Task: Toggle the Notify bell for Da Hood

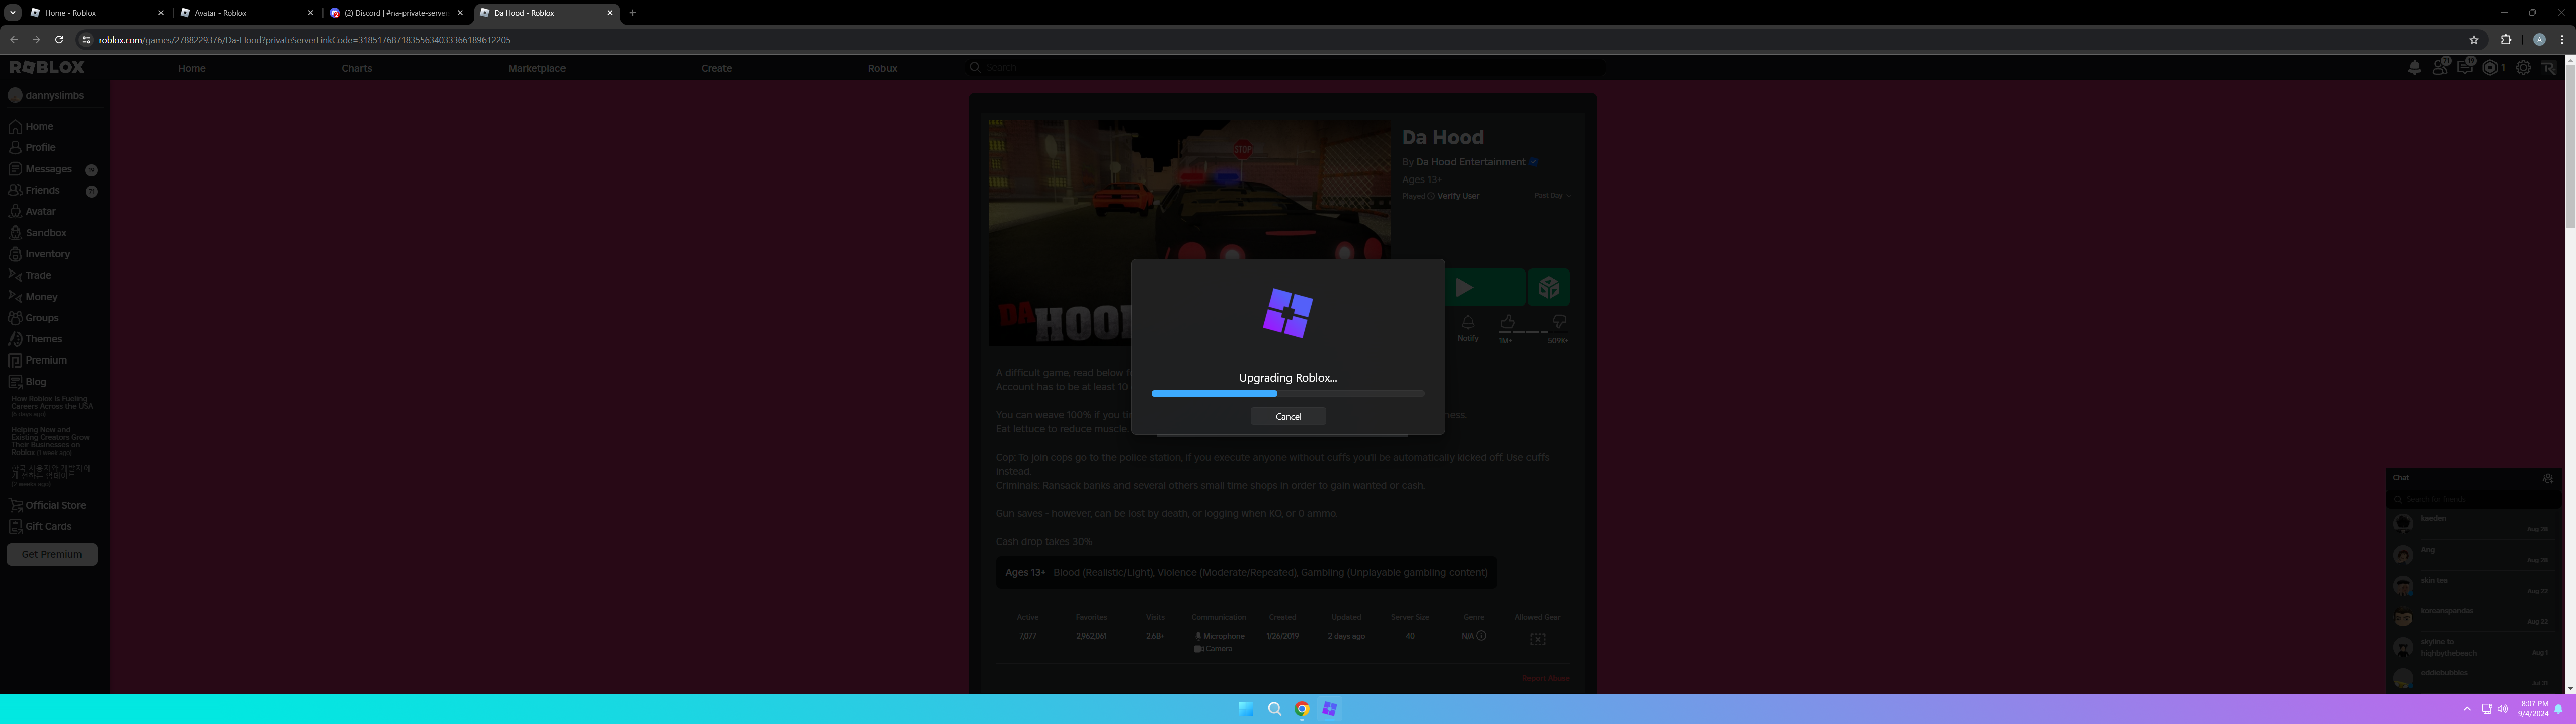Action: point(1467,324)
